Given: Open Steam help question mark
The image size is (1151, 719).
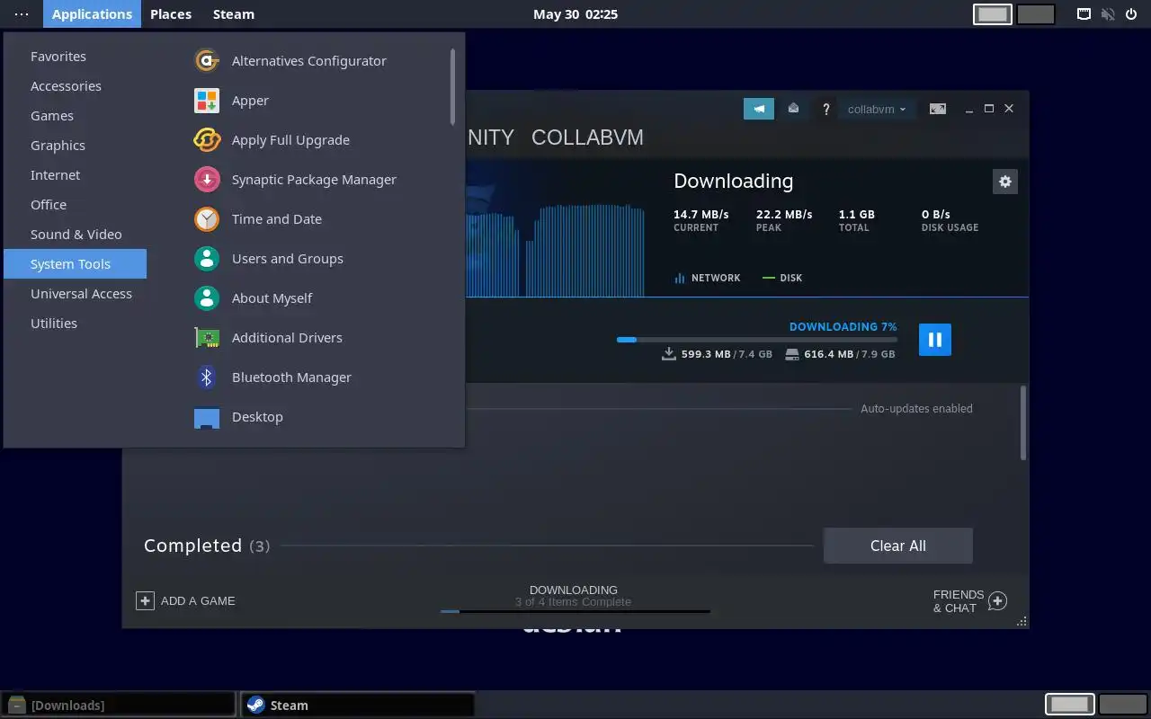Looking at the screenshot, I should coord(826,109).
